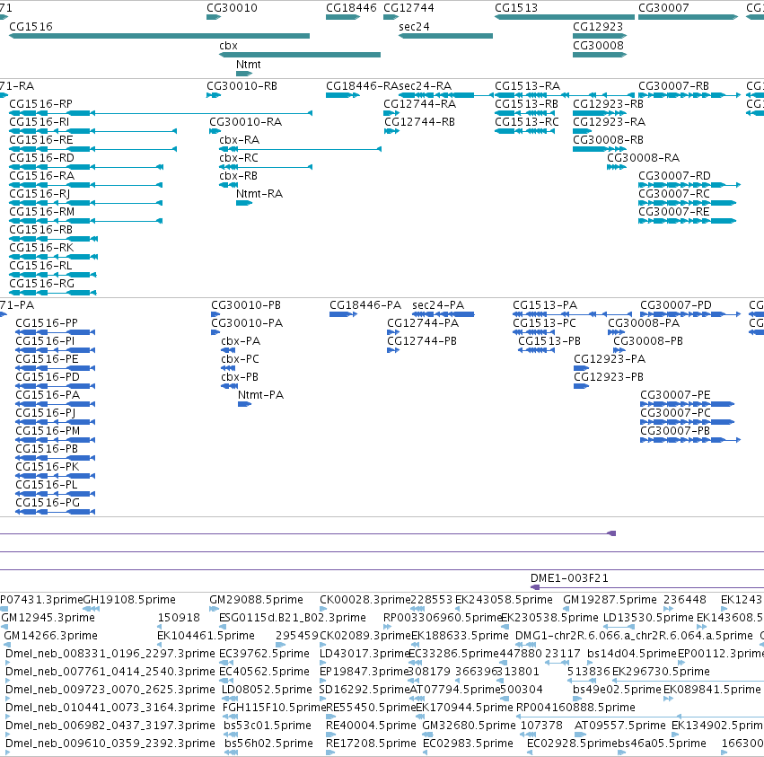Click transcript CG1516-RM
Image resolution: width=764 pixels, height=757 pixels.
pyautogui.click(x=86, y=221)
